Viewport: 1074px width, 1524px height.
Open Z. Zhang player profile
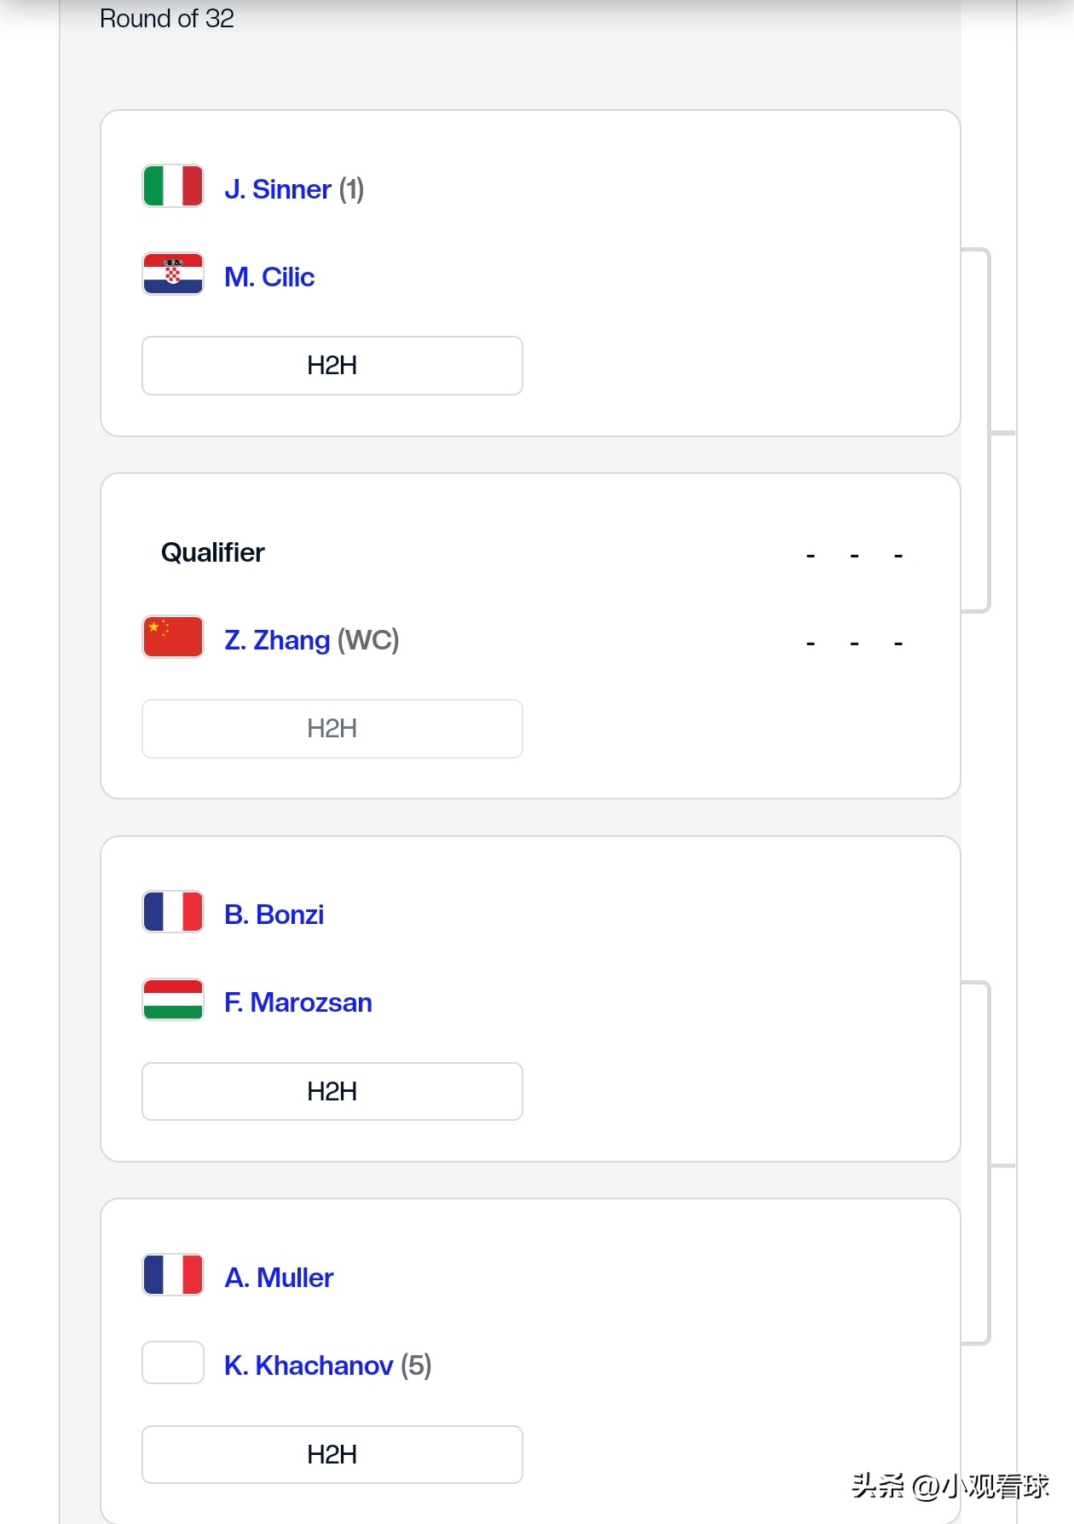[277, 640]
